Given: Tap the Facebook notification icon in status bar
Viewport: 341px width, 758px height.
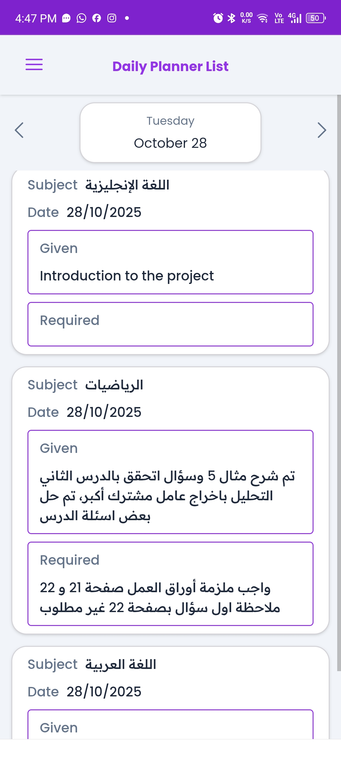Looking at the screenshot, I should point(97,18).
